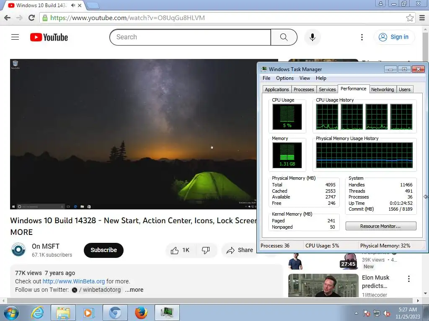
Task: Open the Elon Musk predicts video thumbnail
Action: click(323, 285)
